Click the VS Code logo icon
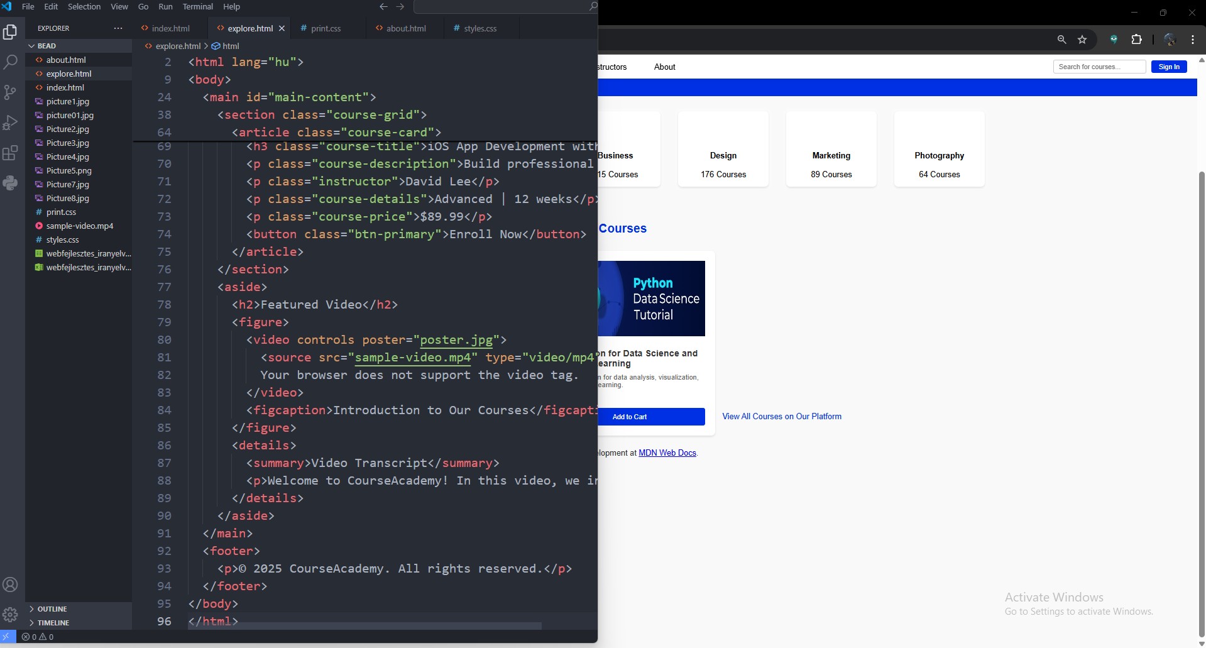The width and height of the screenshot is (1206, 648). [7, 6]
